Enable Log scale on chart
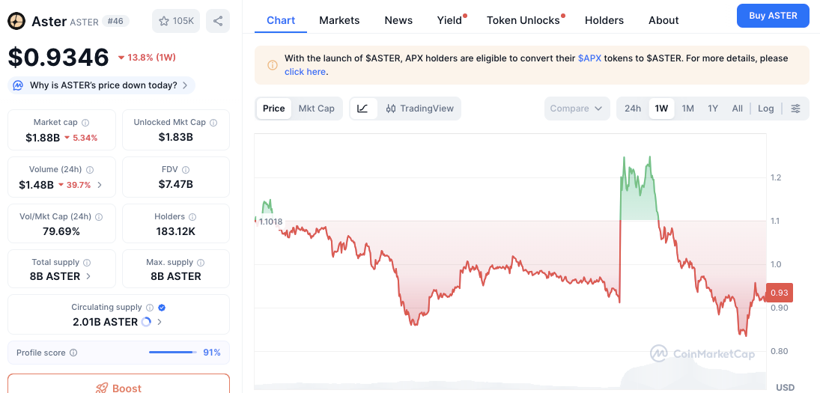This screenshot has width=820, height=393. pos(765,109)
